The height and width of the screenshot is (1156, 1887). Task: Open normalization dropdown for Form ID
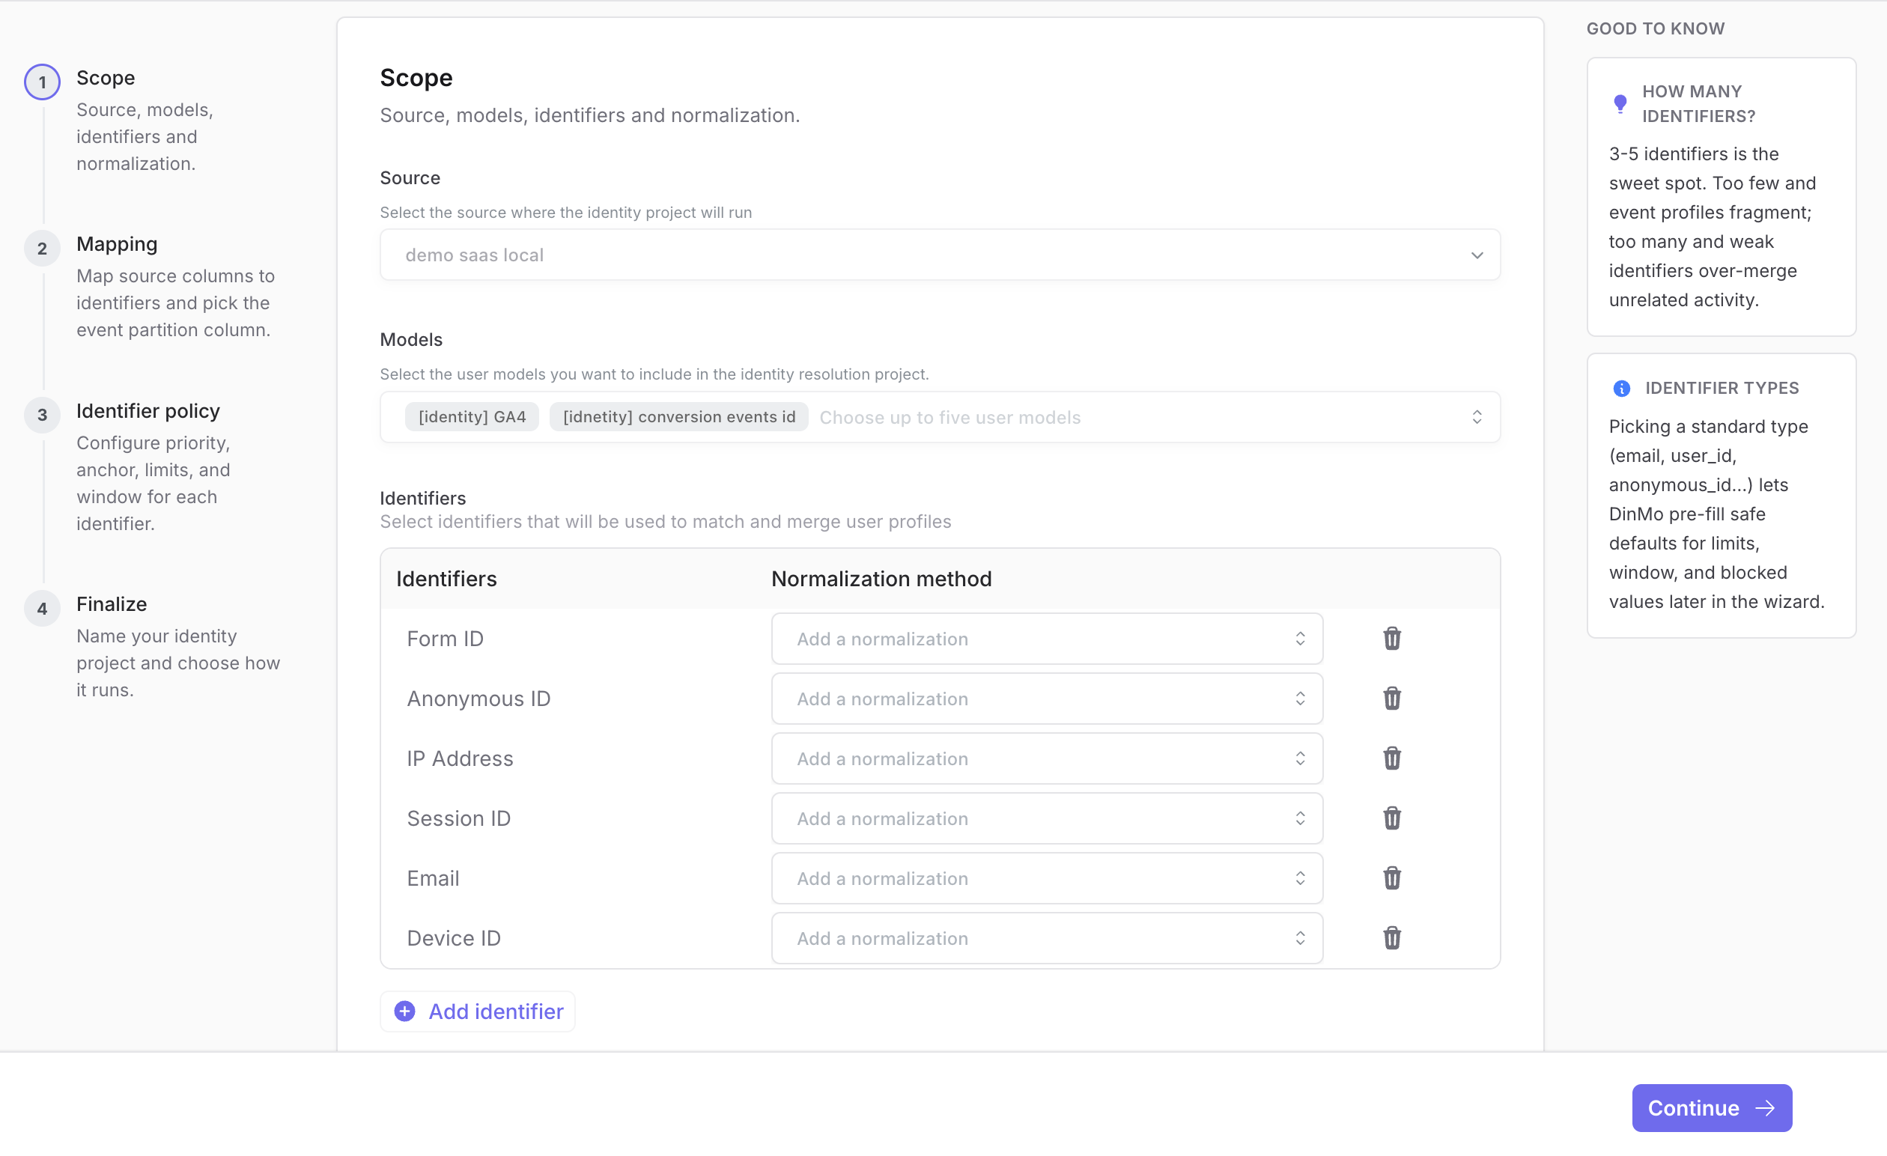1046,639
